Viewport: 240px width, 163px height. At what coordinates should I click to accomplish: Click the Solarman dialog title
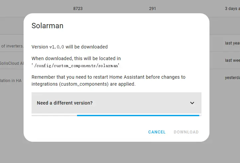pos(47,26)
